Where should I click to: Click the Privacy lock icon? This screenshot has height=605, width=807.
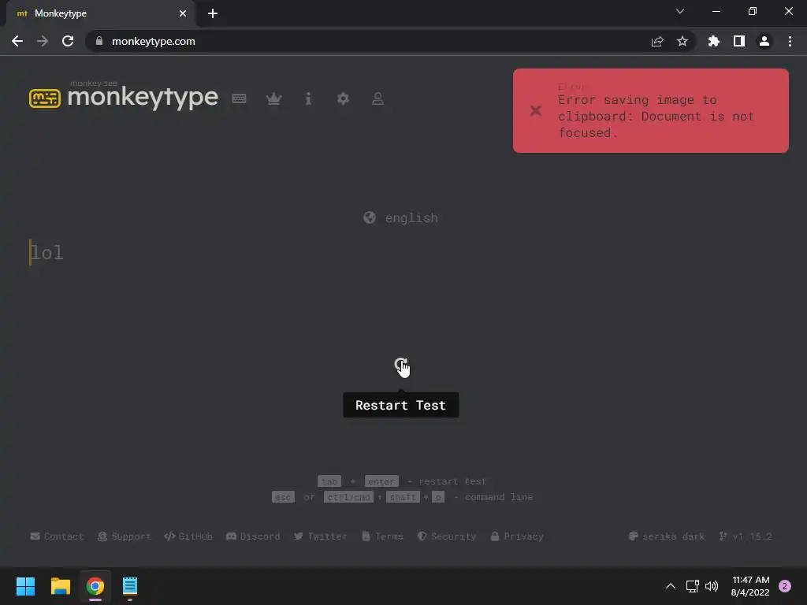click(495, 536)
